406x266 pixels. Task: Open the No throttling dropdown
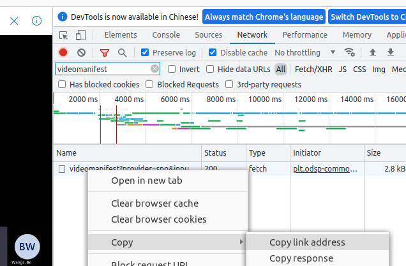pos(306,52)
